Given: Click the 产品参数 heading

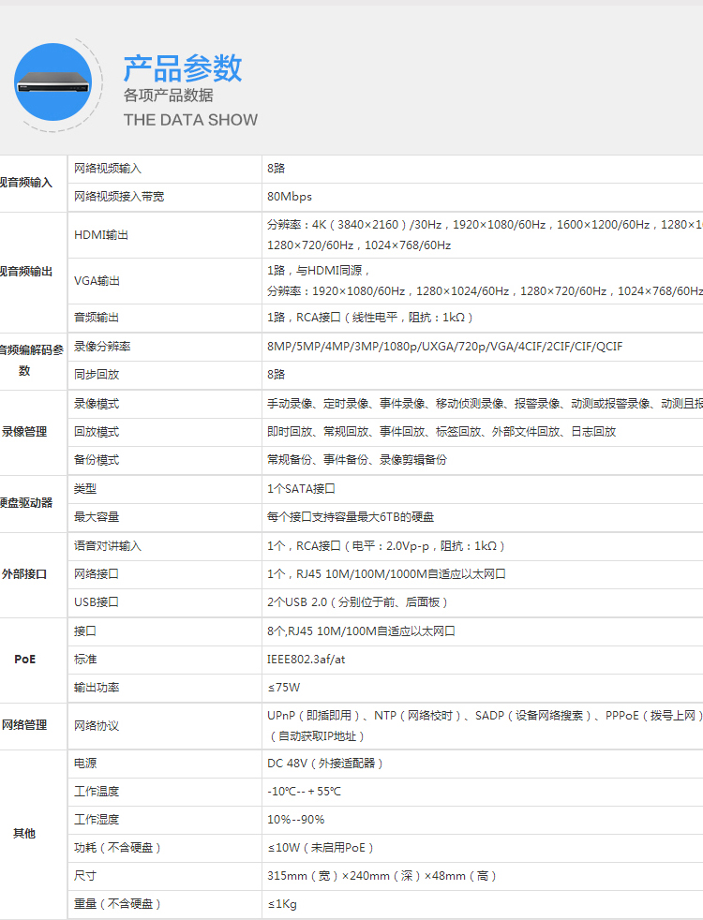Looking at the screenshot, I should (183, 68).
